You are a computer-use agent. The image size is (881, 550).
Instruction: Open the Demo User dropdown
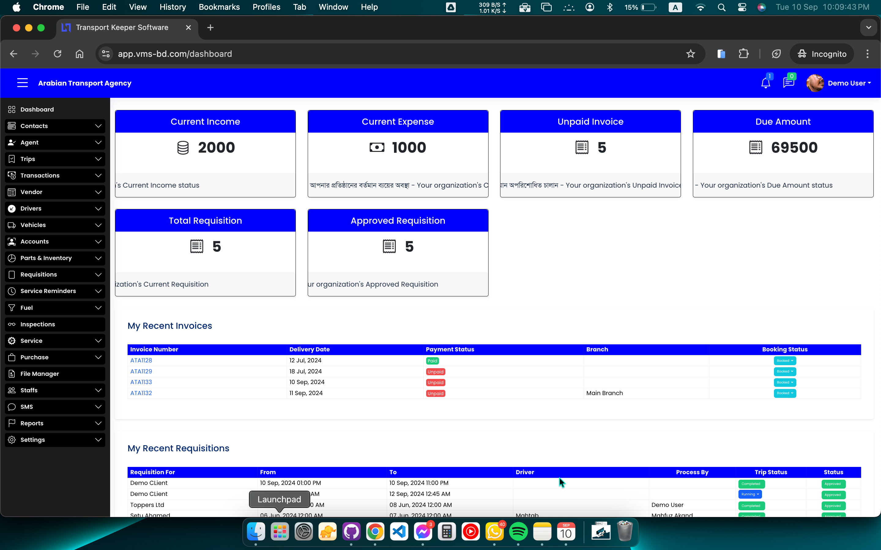point(849,83)
